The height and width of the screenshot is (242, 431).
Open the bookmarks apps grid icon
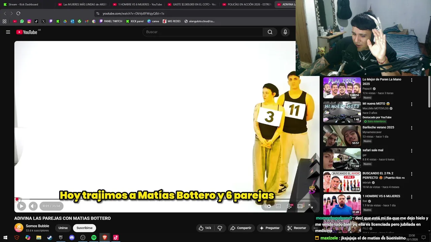(x=4, y=21)
